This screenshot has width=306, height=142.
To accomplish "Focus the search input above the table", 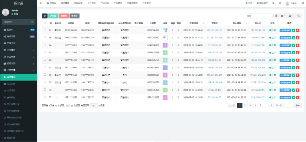I will 259,16.
